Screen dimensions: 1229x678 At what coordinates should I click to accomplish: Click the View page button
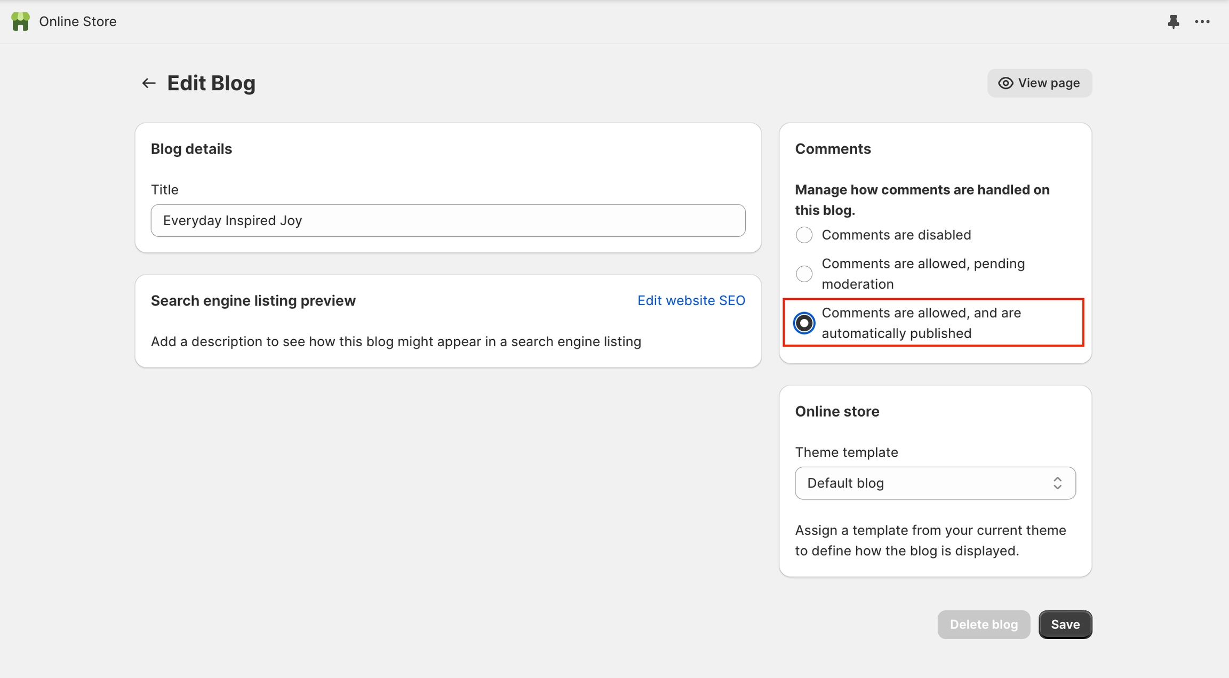coord(1039,83)
